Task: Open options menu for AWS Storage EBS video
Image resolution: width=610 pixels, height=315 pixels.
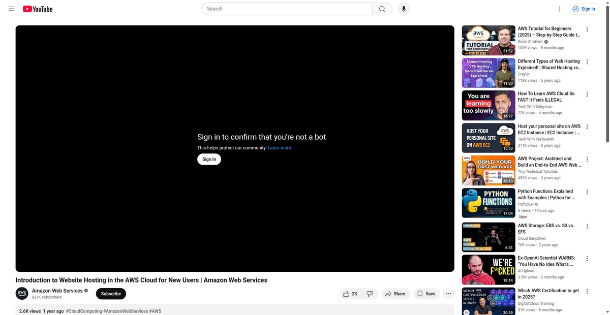Action: (587, 227)
